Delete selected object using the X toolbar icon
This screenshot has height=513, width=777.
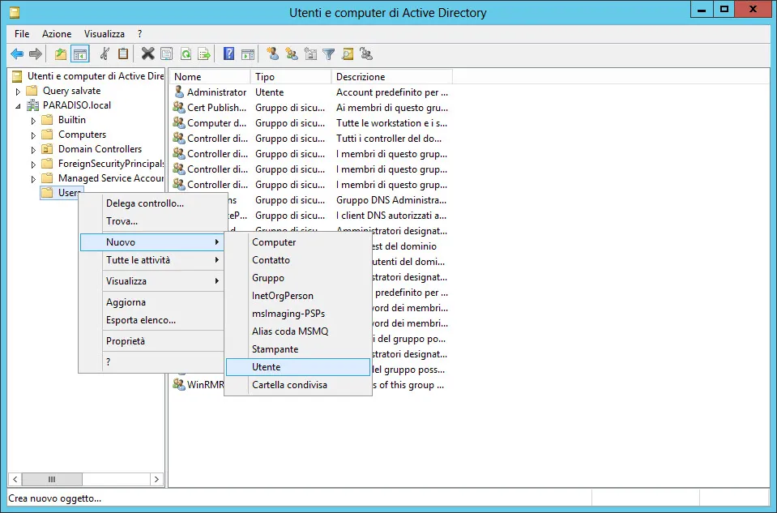click(147, 54)
